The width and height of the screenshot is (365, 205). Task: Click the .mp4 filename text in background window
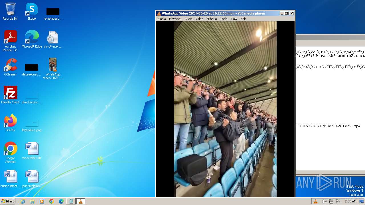click(328, 126)
